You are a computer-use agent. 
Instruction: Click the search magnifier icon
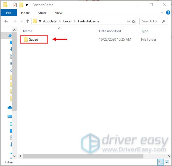click(164, 21)
